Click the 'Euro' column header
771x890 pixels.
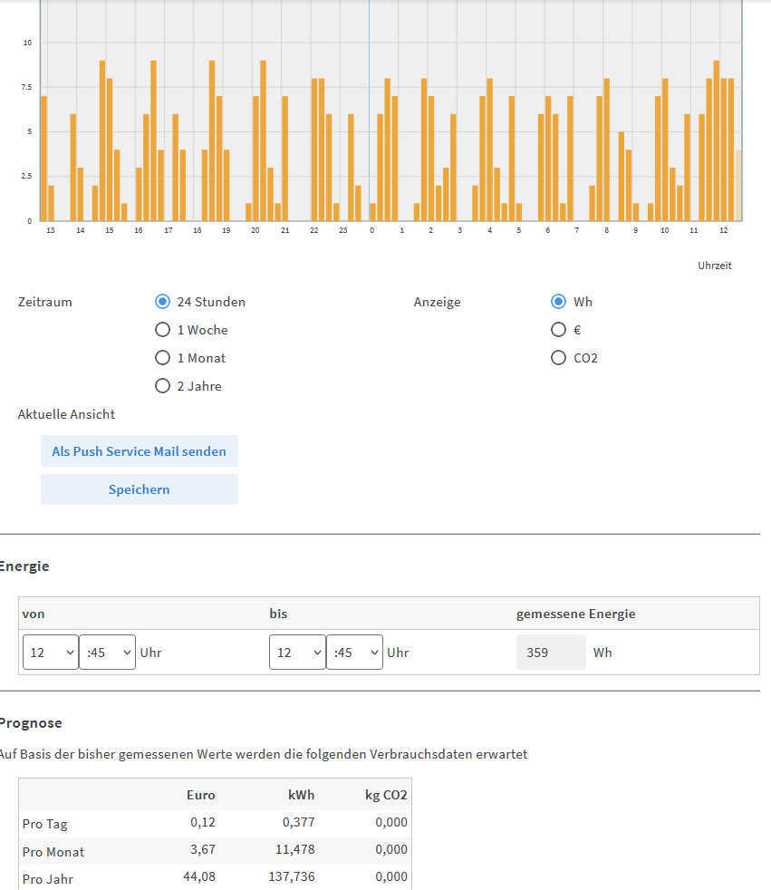[x=201, y=795]
